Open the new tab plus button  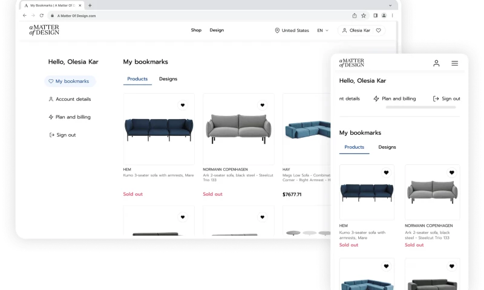pyautogui.click(x=90, y=5)
